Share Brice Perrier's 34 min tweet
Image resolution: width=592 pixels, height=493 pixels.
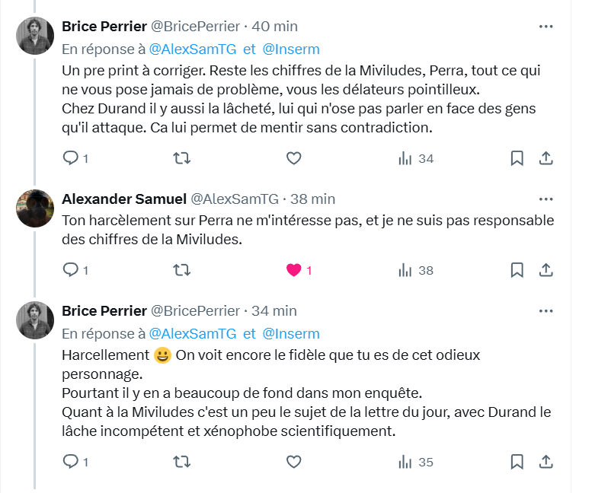point(546,462)
